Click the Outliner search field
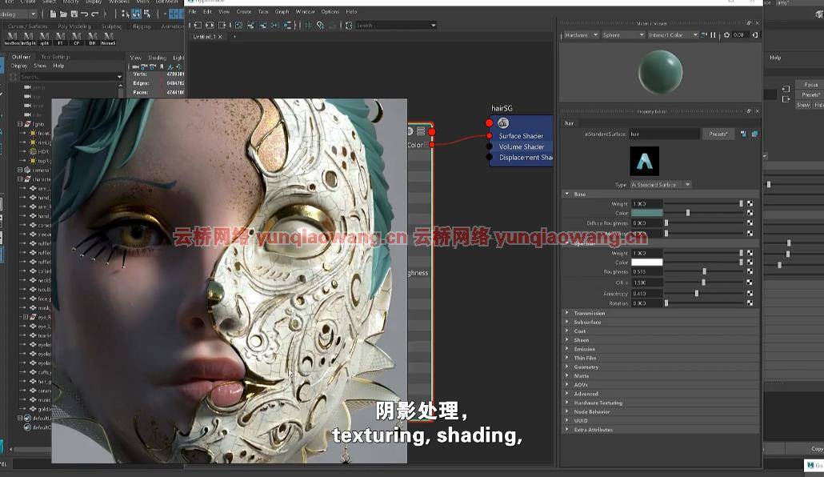 (x=70, y=77)
